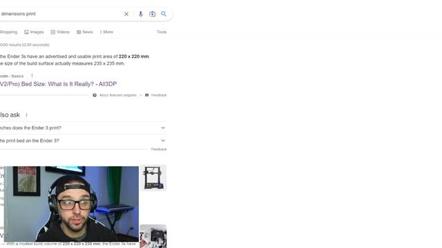Expand 'inches does the Ender 3 print?' question

click(x=83, y=128)
